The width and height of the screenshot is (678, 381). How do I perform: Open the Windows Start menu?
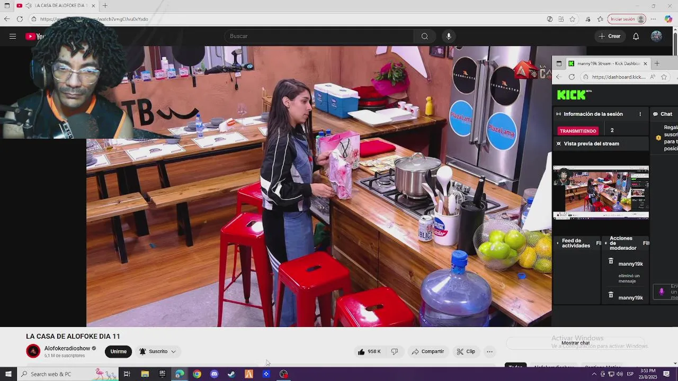coord(8,374)
